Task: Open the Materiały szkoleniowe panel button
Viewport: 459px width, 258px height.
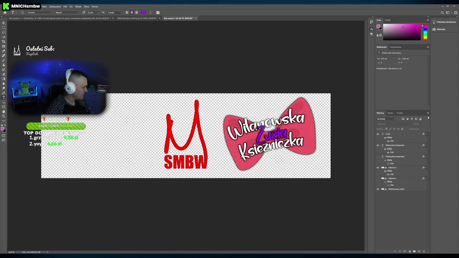Action: coord(444,22)
